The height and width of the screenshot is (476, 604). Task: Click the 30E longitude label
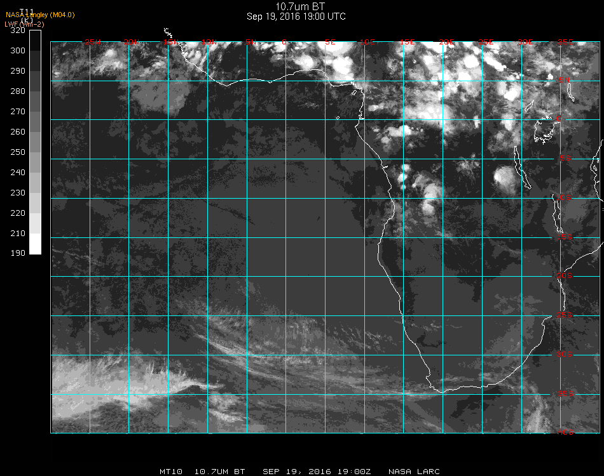[525, 42]
